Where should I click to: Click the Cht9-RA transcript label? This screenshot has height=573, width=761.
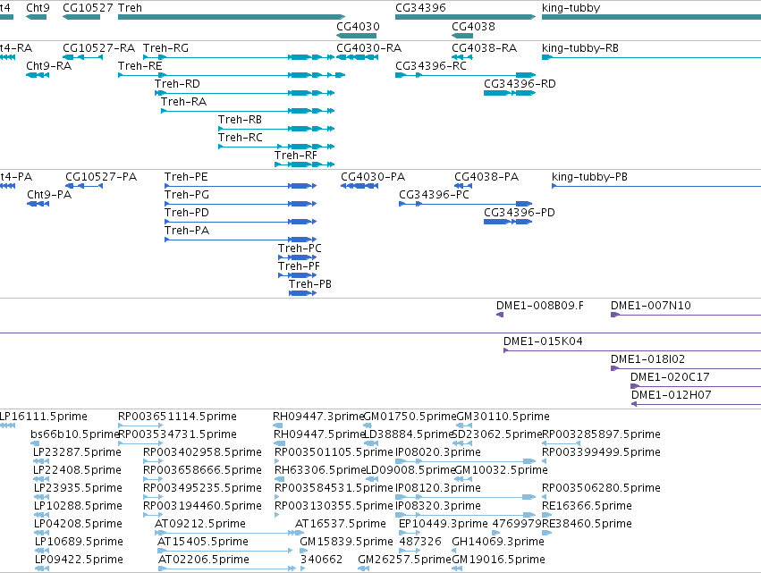(48, 66)
